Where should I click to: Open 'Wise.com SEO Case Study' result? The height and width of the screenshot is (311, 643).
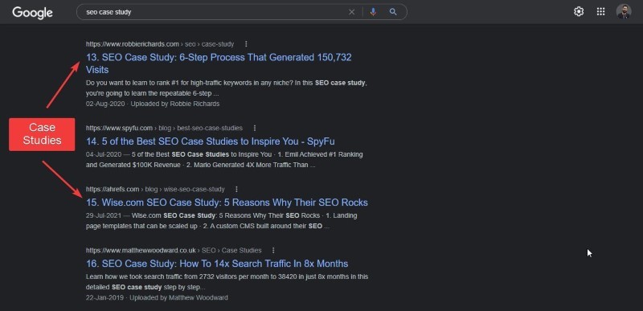click(x=227, y=203)
